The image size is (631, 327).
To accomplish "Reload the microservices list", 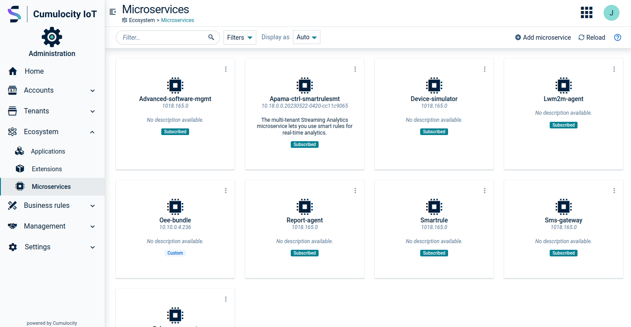I will coord(592,38).
